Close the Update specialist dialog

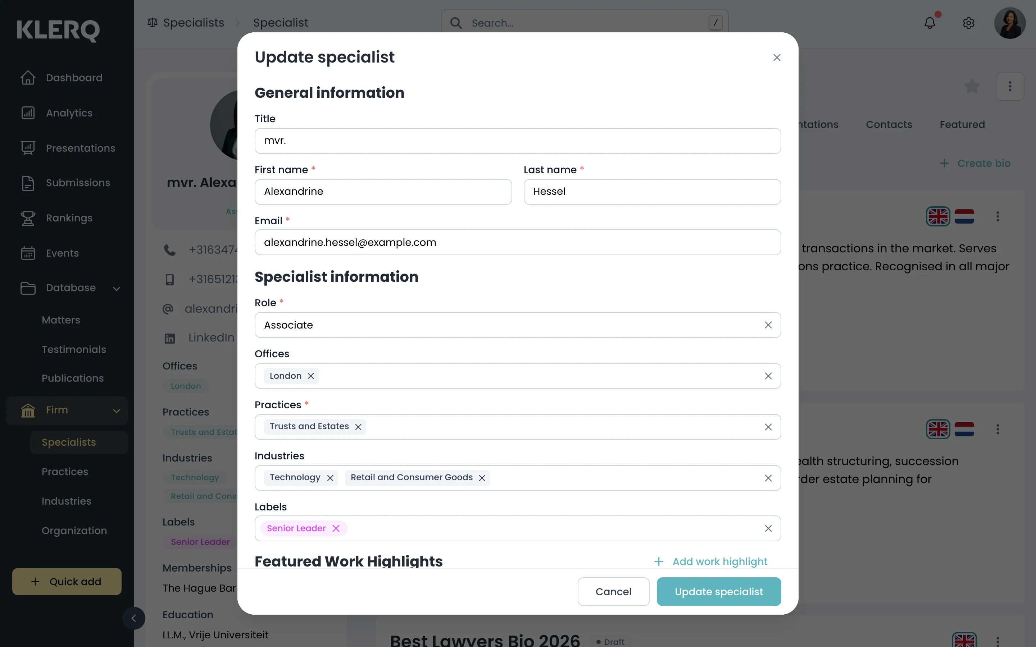[x=777, y=58]
